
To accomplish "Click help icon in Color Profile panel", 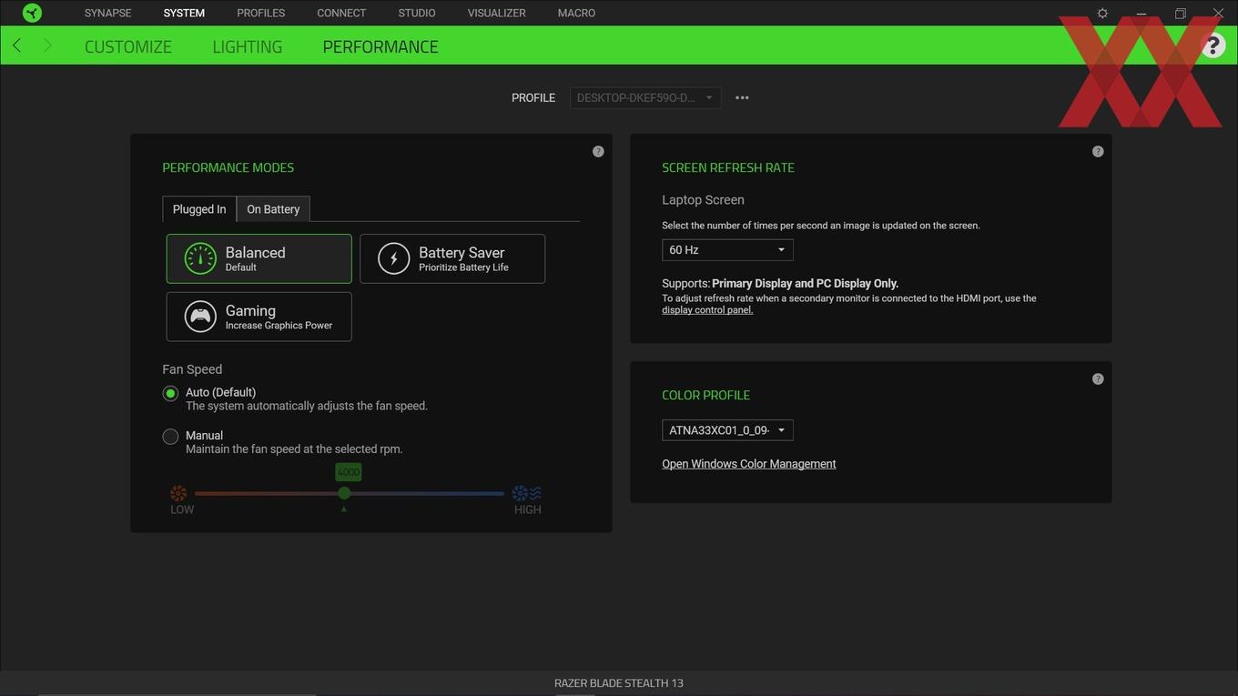I will (1098, 379).
